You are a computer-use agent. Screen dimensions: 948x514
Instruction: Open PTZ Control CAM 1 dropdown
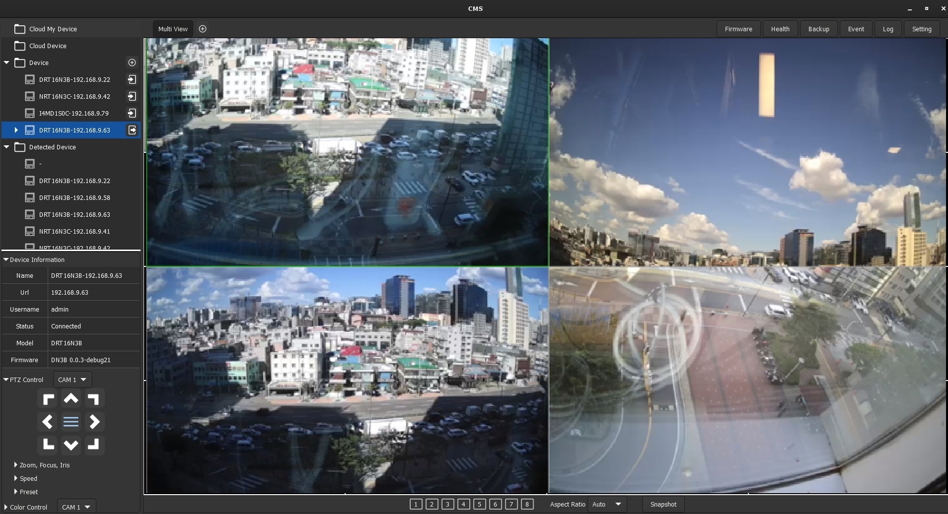(72, 380)
